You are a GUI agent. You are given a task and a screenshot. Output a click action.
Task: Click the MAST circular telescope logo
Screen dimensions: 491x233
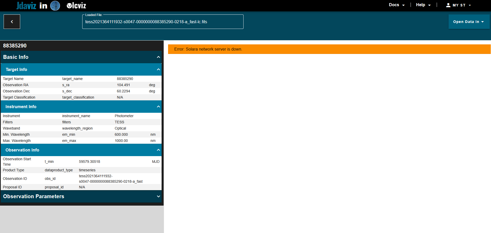(55, 5)
